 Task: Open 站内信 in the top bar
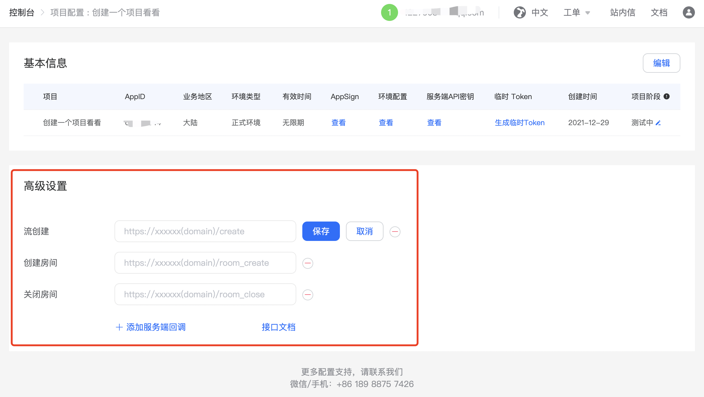click(x=623, y=12)
